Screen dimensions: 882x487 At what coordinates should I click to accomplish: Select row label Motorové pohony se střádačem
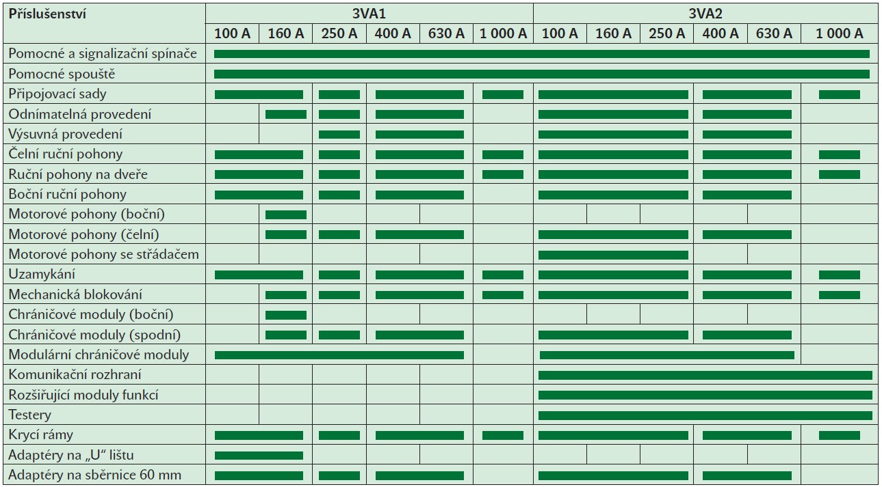[x=104, y=254]
